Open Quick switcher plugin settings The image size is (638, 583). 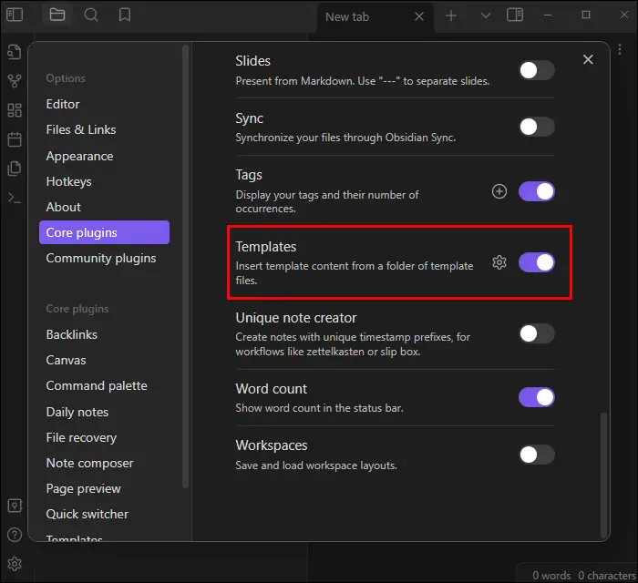coord(104,515)
